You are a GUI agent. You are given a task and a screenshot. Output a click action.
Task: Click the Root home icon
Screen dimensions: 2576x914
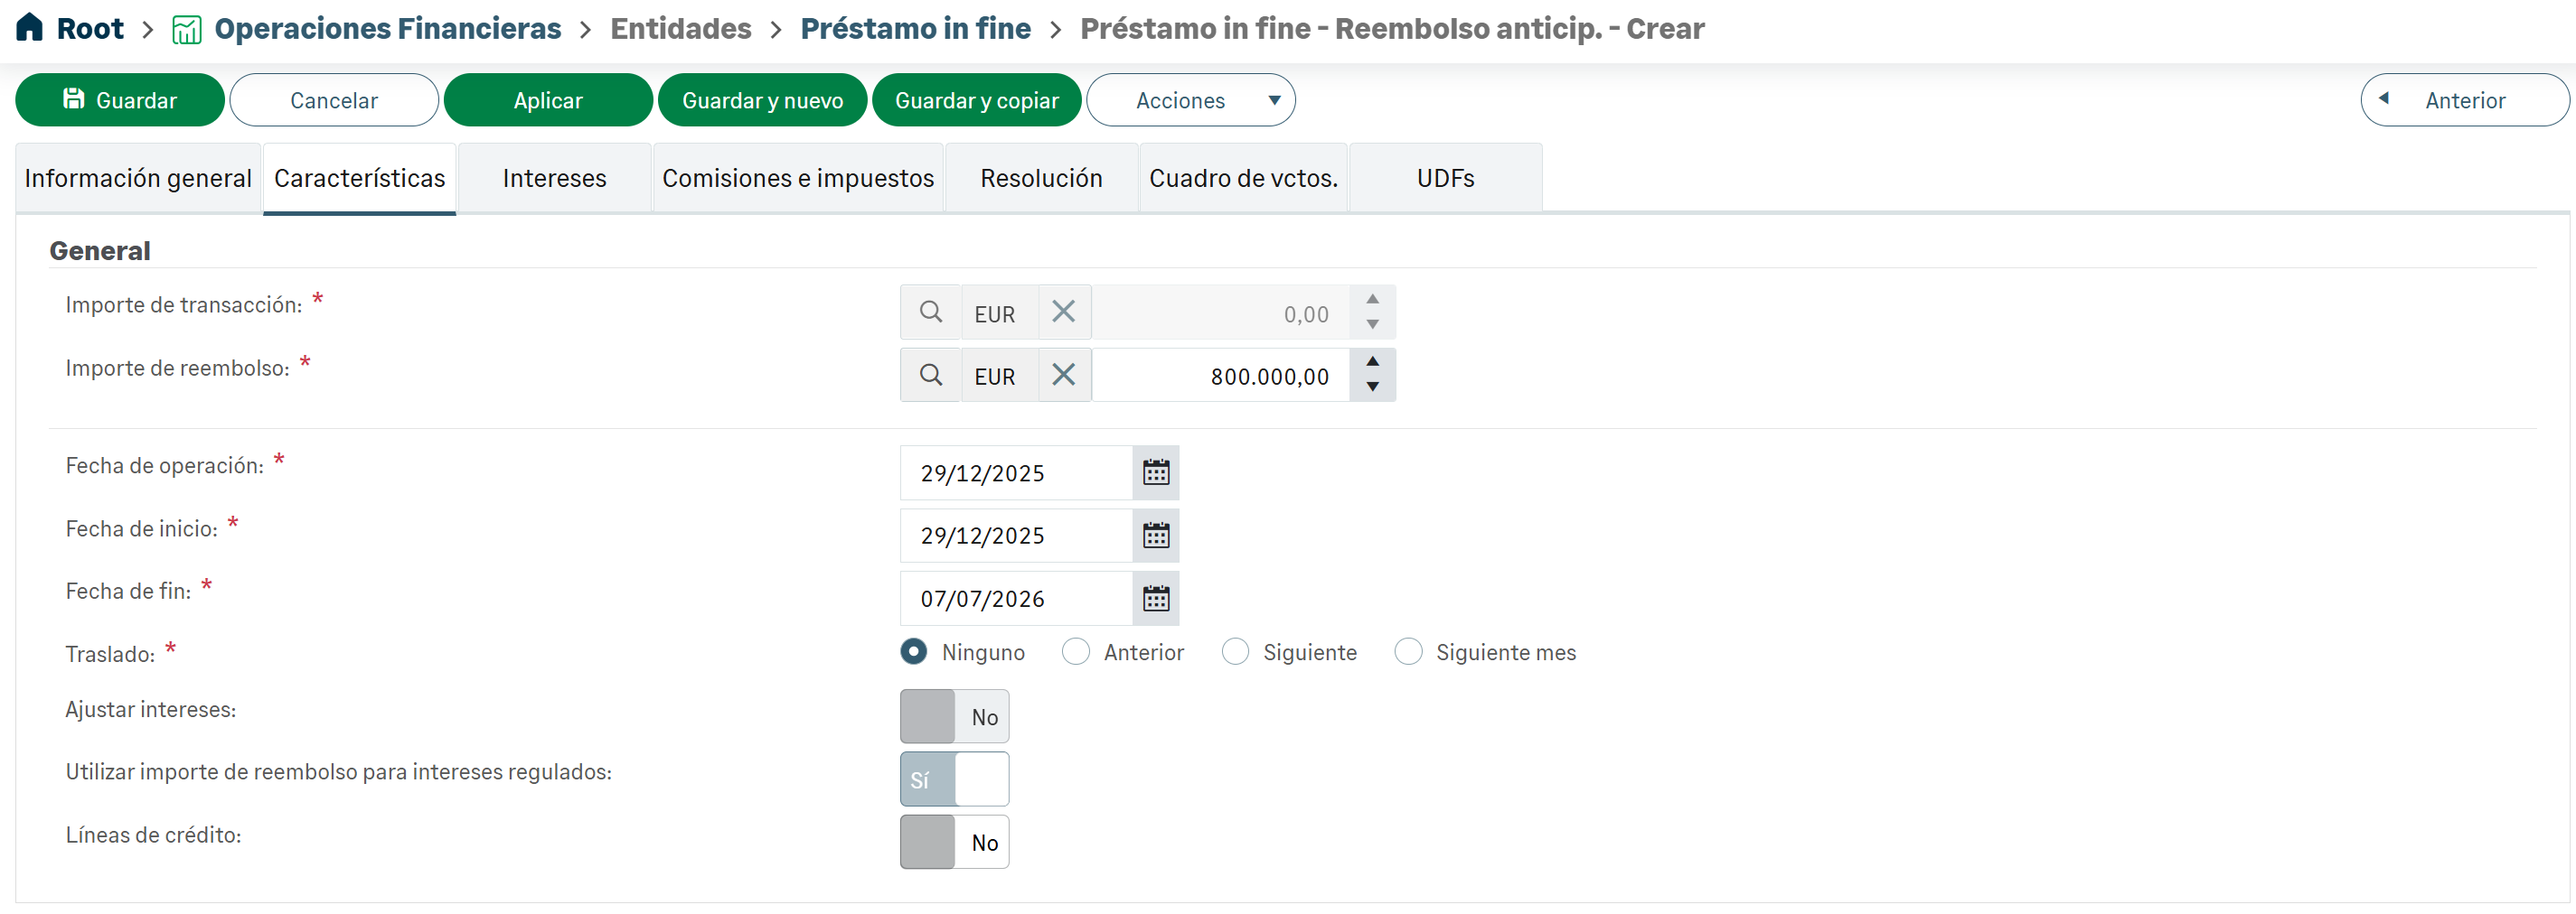30,28
